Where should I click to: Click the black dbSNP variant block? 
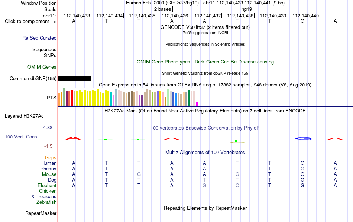74,78
